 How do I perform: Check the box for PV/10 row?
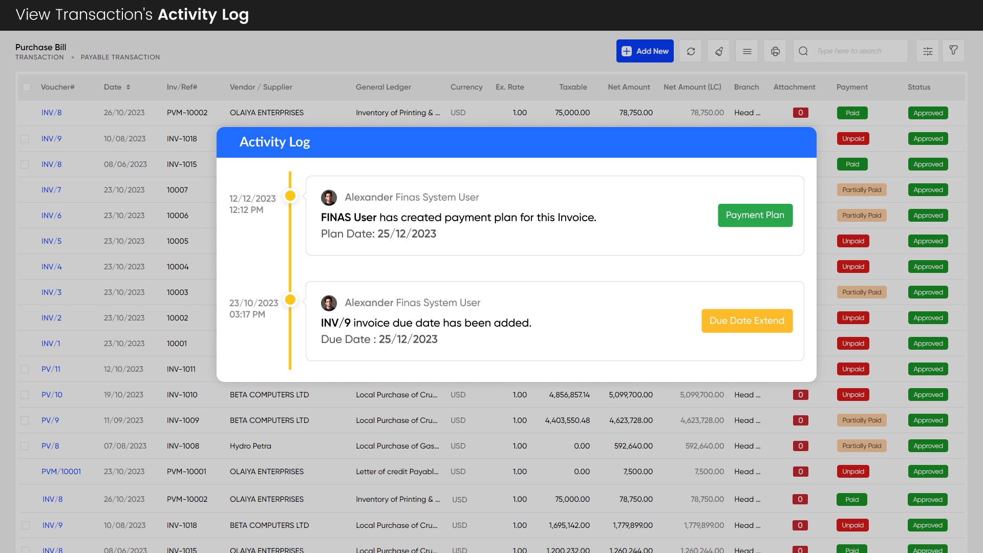[25, 395]
